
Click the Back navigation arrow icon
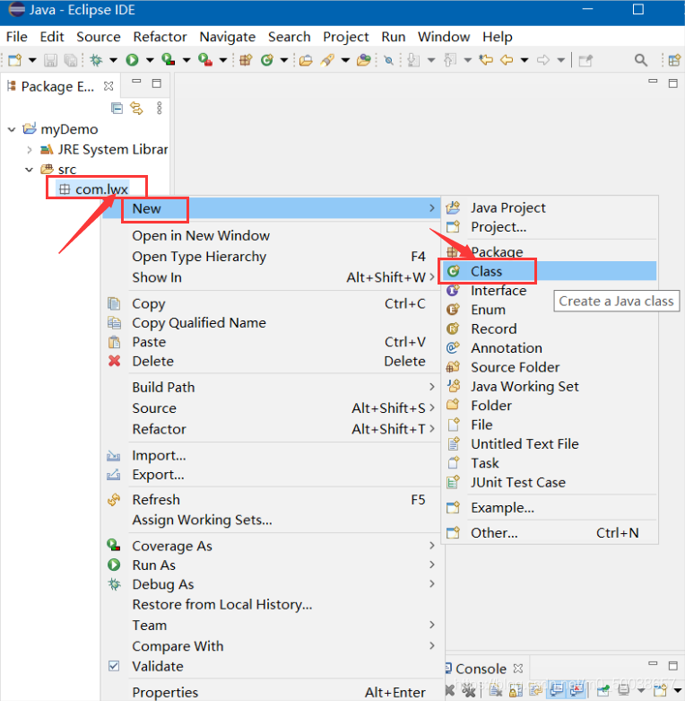pyautogui.click(x=507, y=59)
